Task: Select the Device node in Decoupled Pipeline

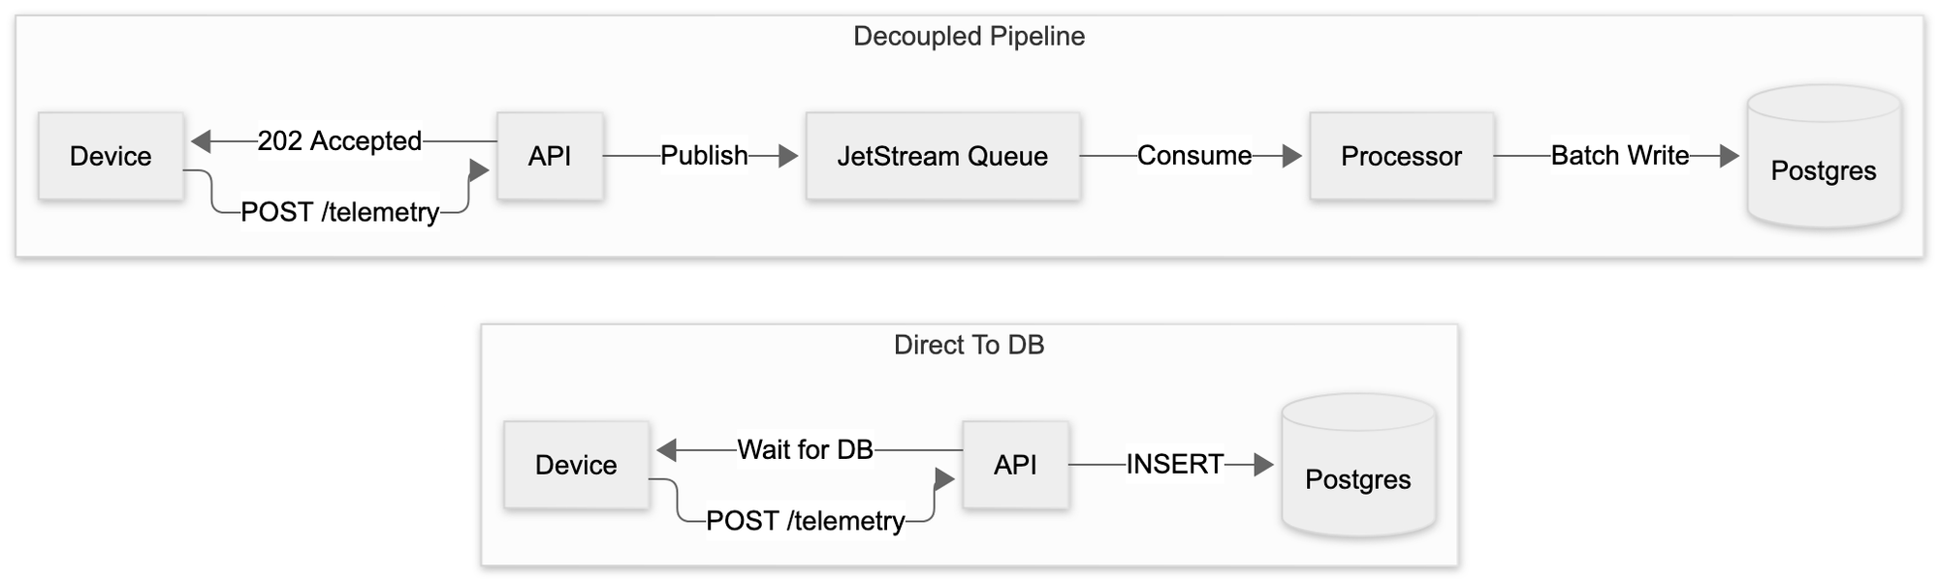Action: [x=111, y=156]
